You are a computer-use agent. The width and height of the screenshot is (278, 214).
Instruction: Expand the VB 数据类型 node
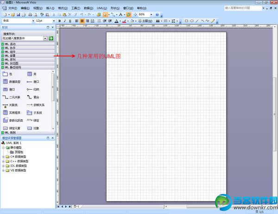point(3,171)
